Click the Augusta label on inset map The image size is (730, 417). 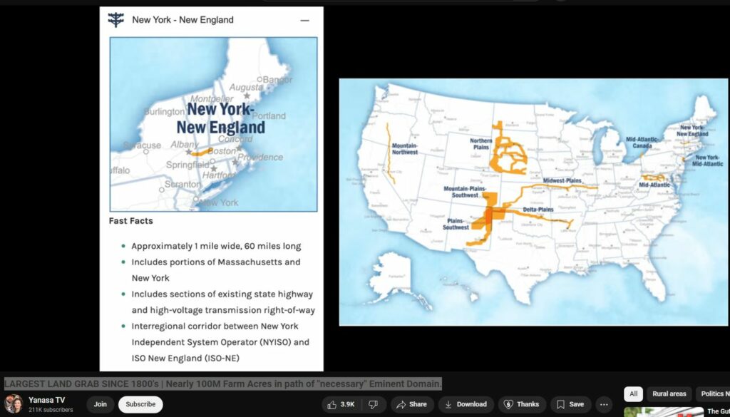(245, 88)
